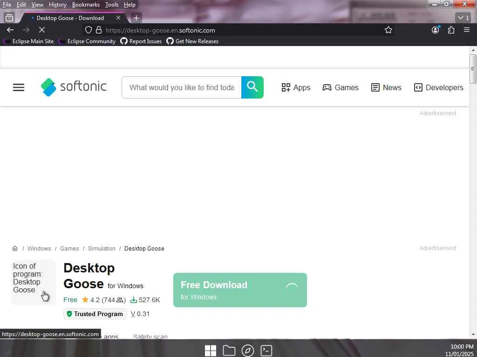This screenshot has height=357, width=477.
Task: Show site security padlock info
Action: [99, 30]
